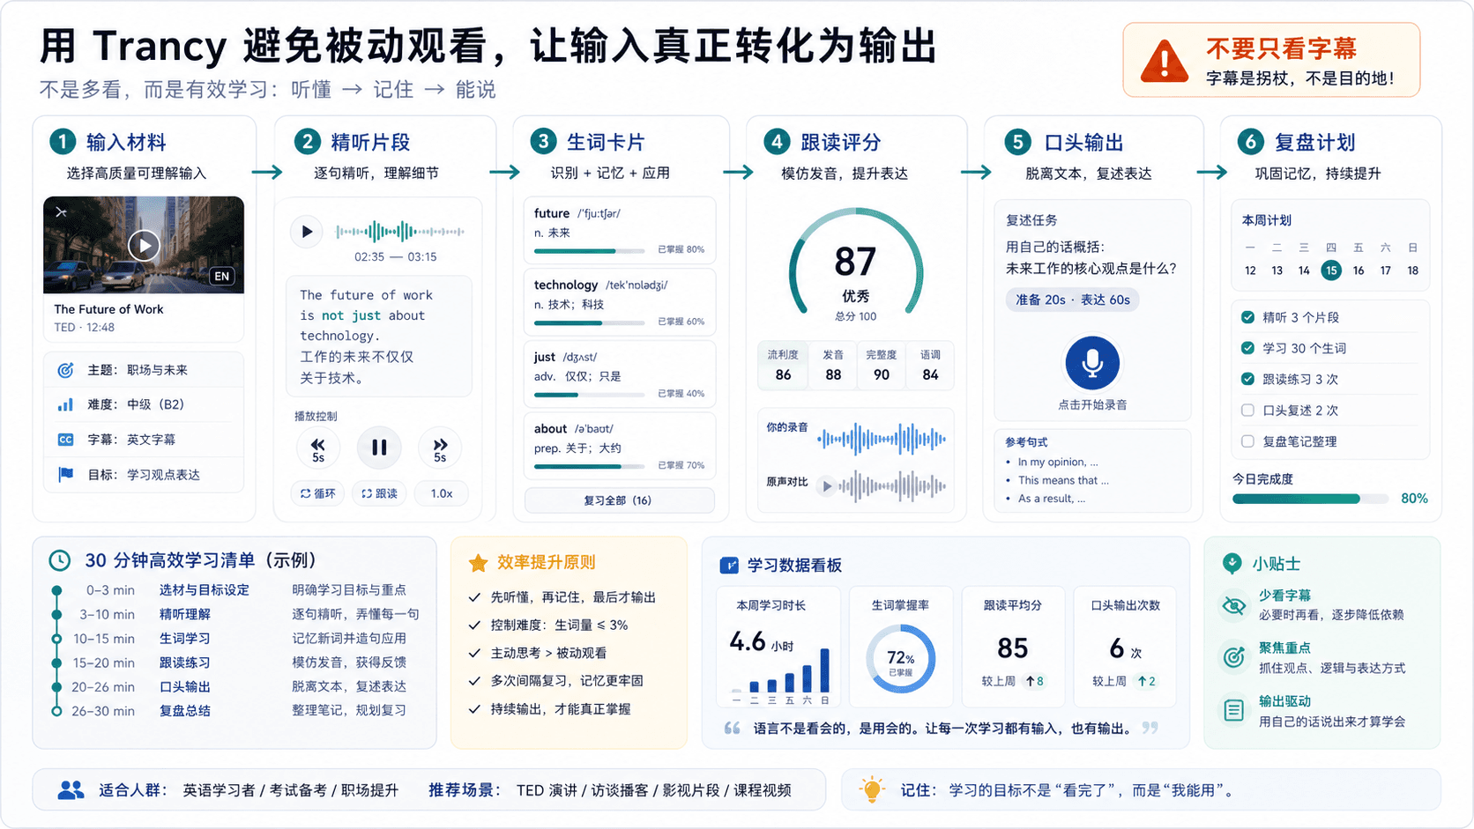This screenshot has height=829, width=1474.
Task: Select day 18 in the weekly calendar
Action: [1412, 270]
